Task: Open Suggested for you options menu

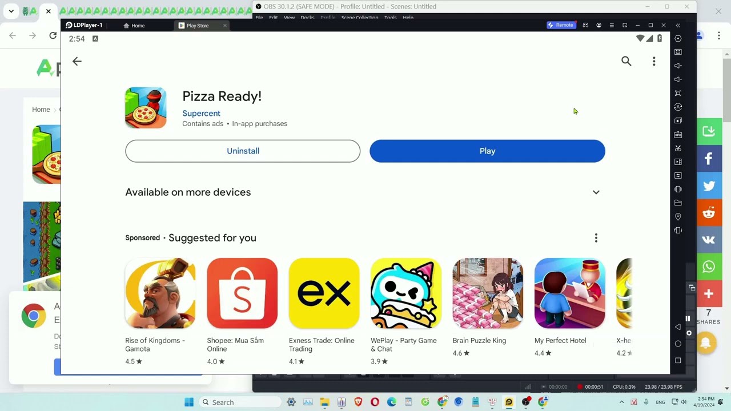Action: click(596, 238)
